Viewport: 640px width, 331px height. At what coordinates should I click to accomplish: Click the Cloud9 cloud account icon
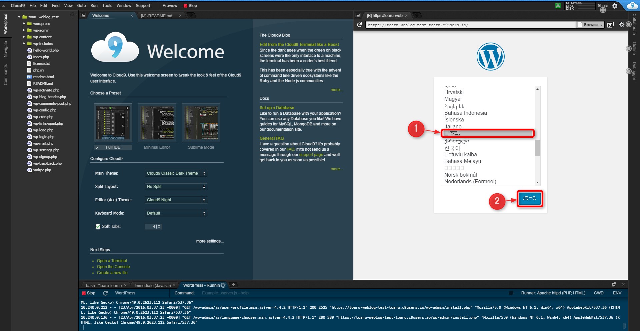(632, 5)
